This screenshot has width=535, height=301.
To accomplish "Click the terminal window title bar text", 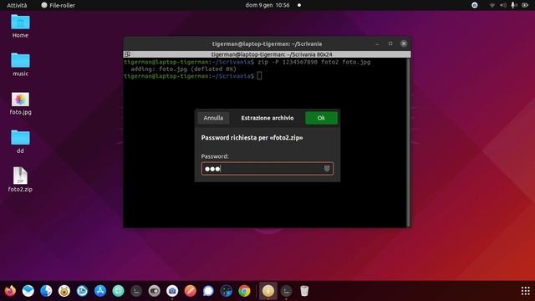I will point(267,43).
